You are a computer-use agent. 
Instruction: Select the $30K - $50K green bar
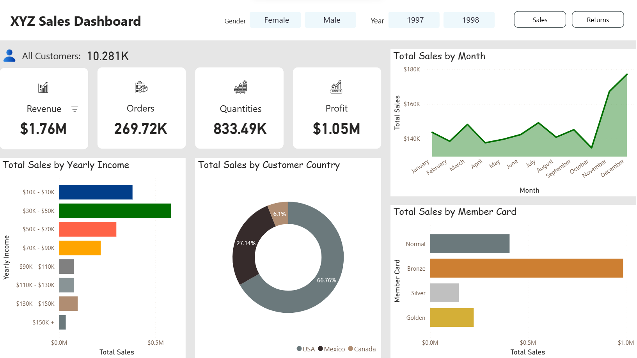pyautogui.click(x=115, y=211)
